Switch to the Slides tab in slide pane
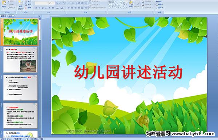Image resolution: width=218 pixels, height=140 pixels. [x=4, y=16]
